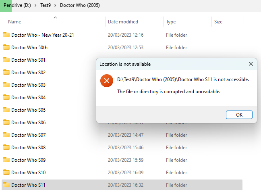
Task: Select folder icon of Doctor Who S02
Action: click(6, 72)
